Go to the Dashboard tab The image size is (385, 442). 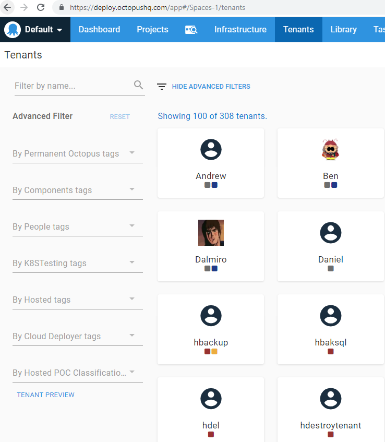(99, 30)
